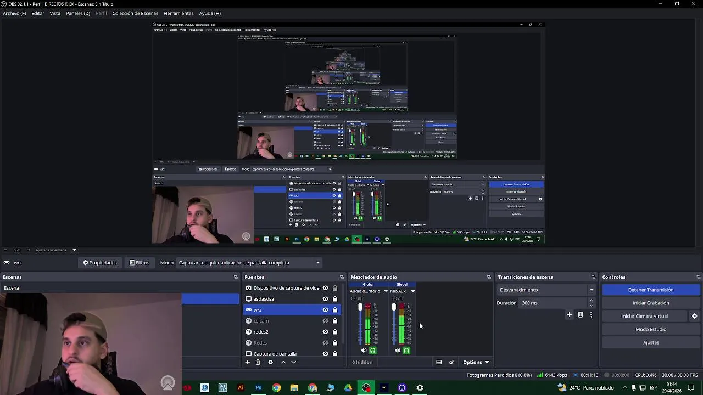Remove selected source with trash icon
Screen dimensions: 703x395
(x=258, y=362)
